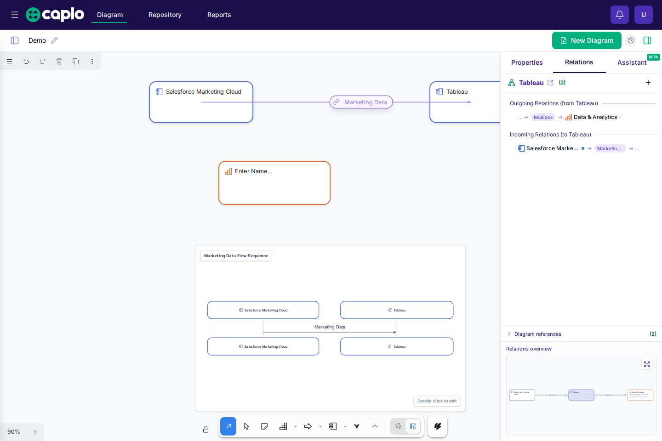The image size is (662, 441).
Task: Duplicate selection with copy icon
Action: (75, 61)
